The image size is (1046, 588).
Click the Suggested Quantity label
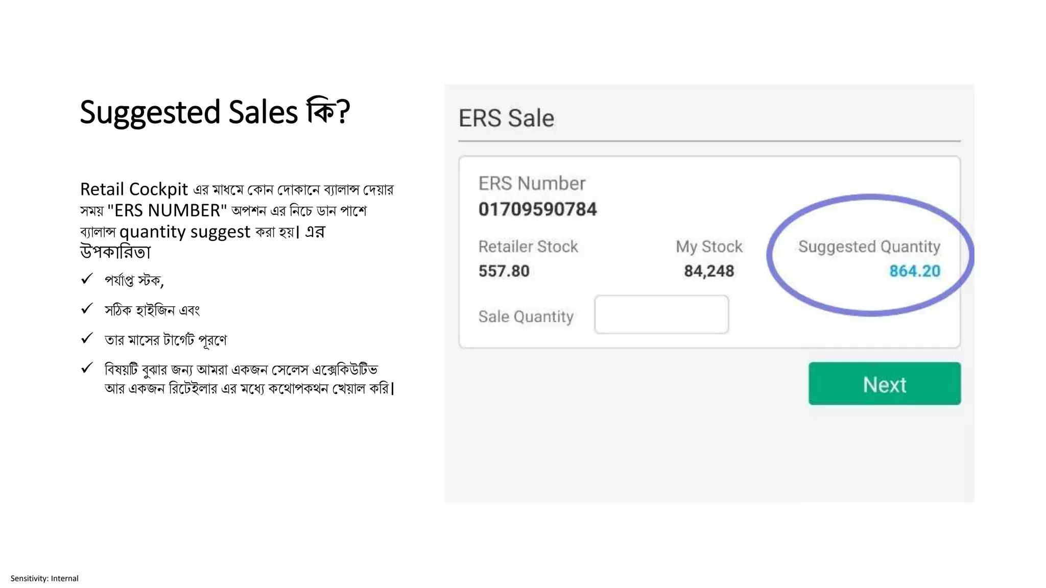[869, 247]
